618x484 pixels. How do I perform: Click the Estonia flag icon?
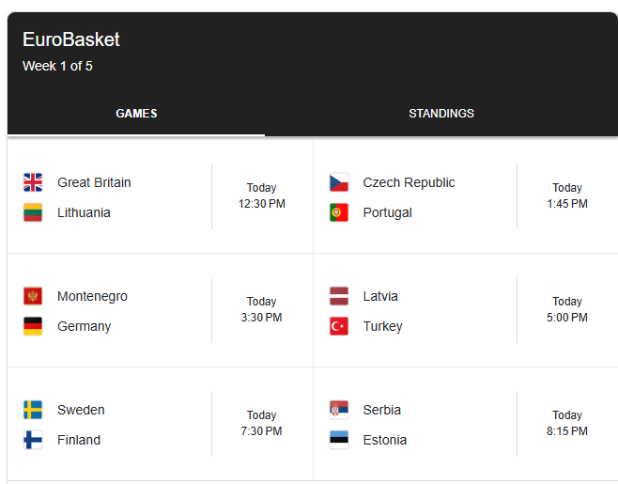point(339,440)
